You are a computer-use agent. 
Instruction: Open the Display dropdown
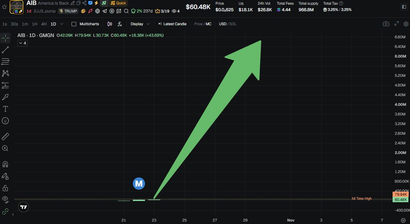(140, 24)
